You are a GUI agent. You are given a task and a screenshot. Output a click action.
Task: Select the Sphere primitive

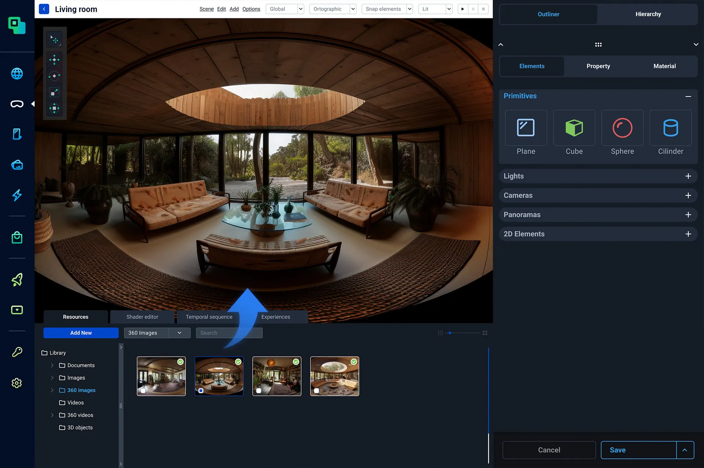(x=622, y=128)
